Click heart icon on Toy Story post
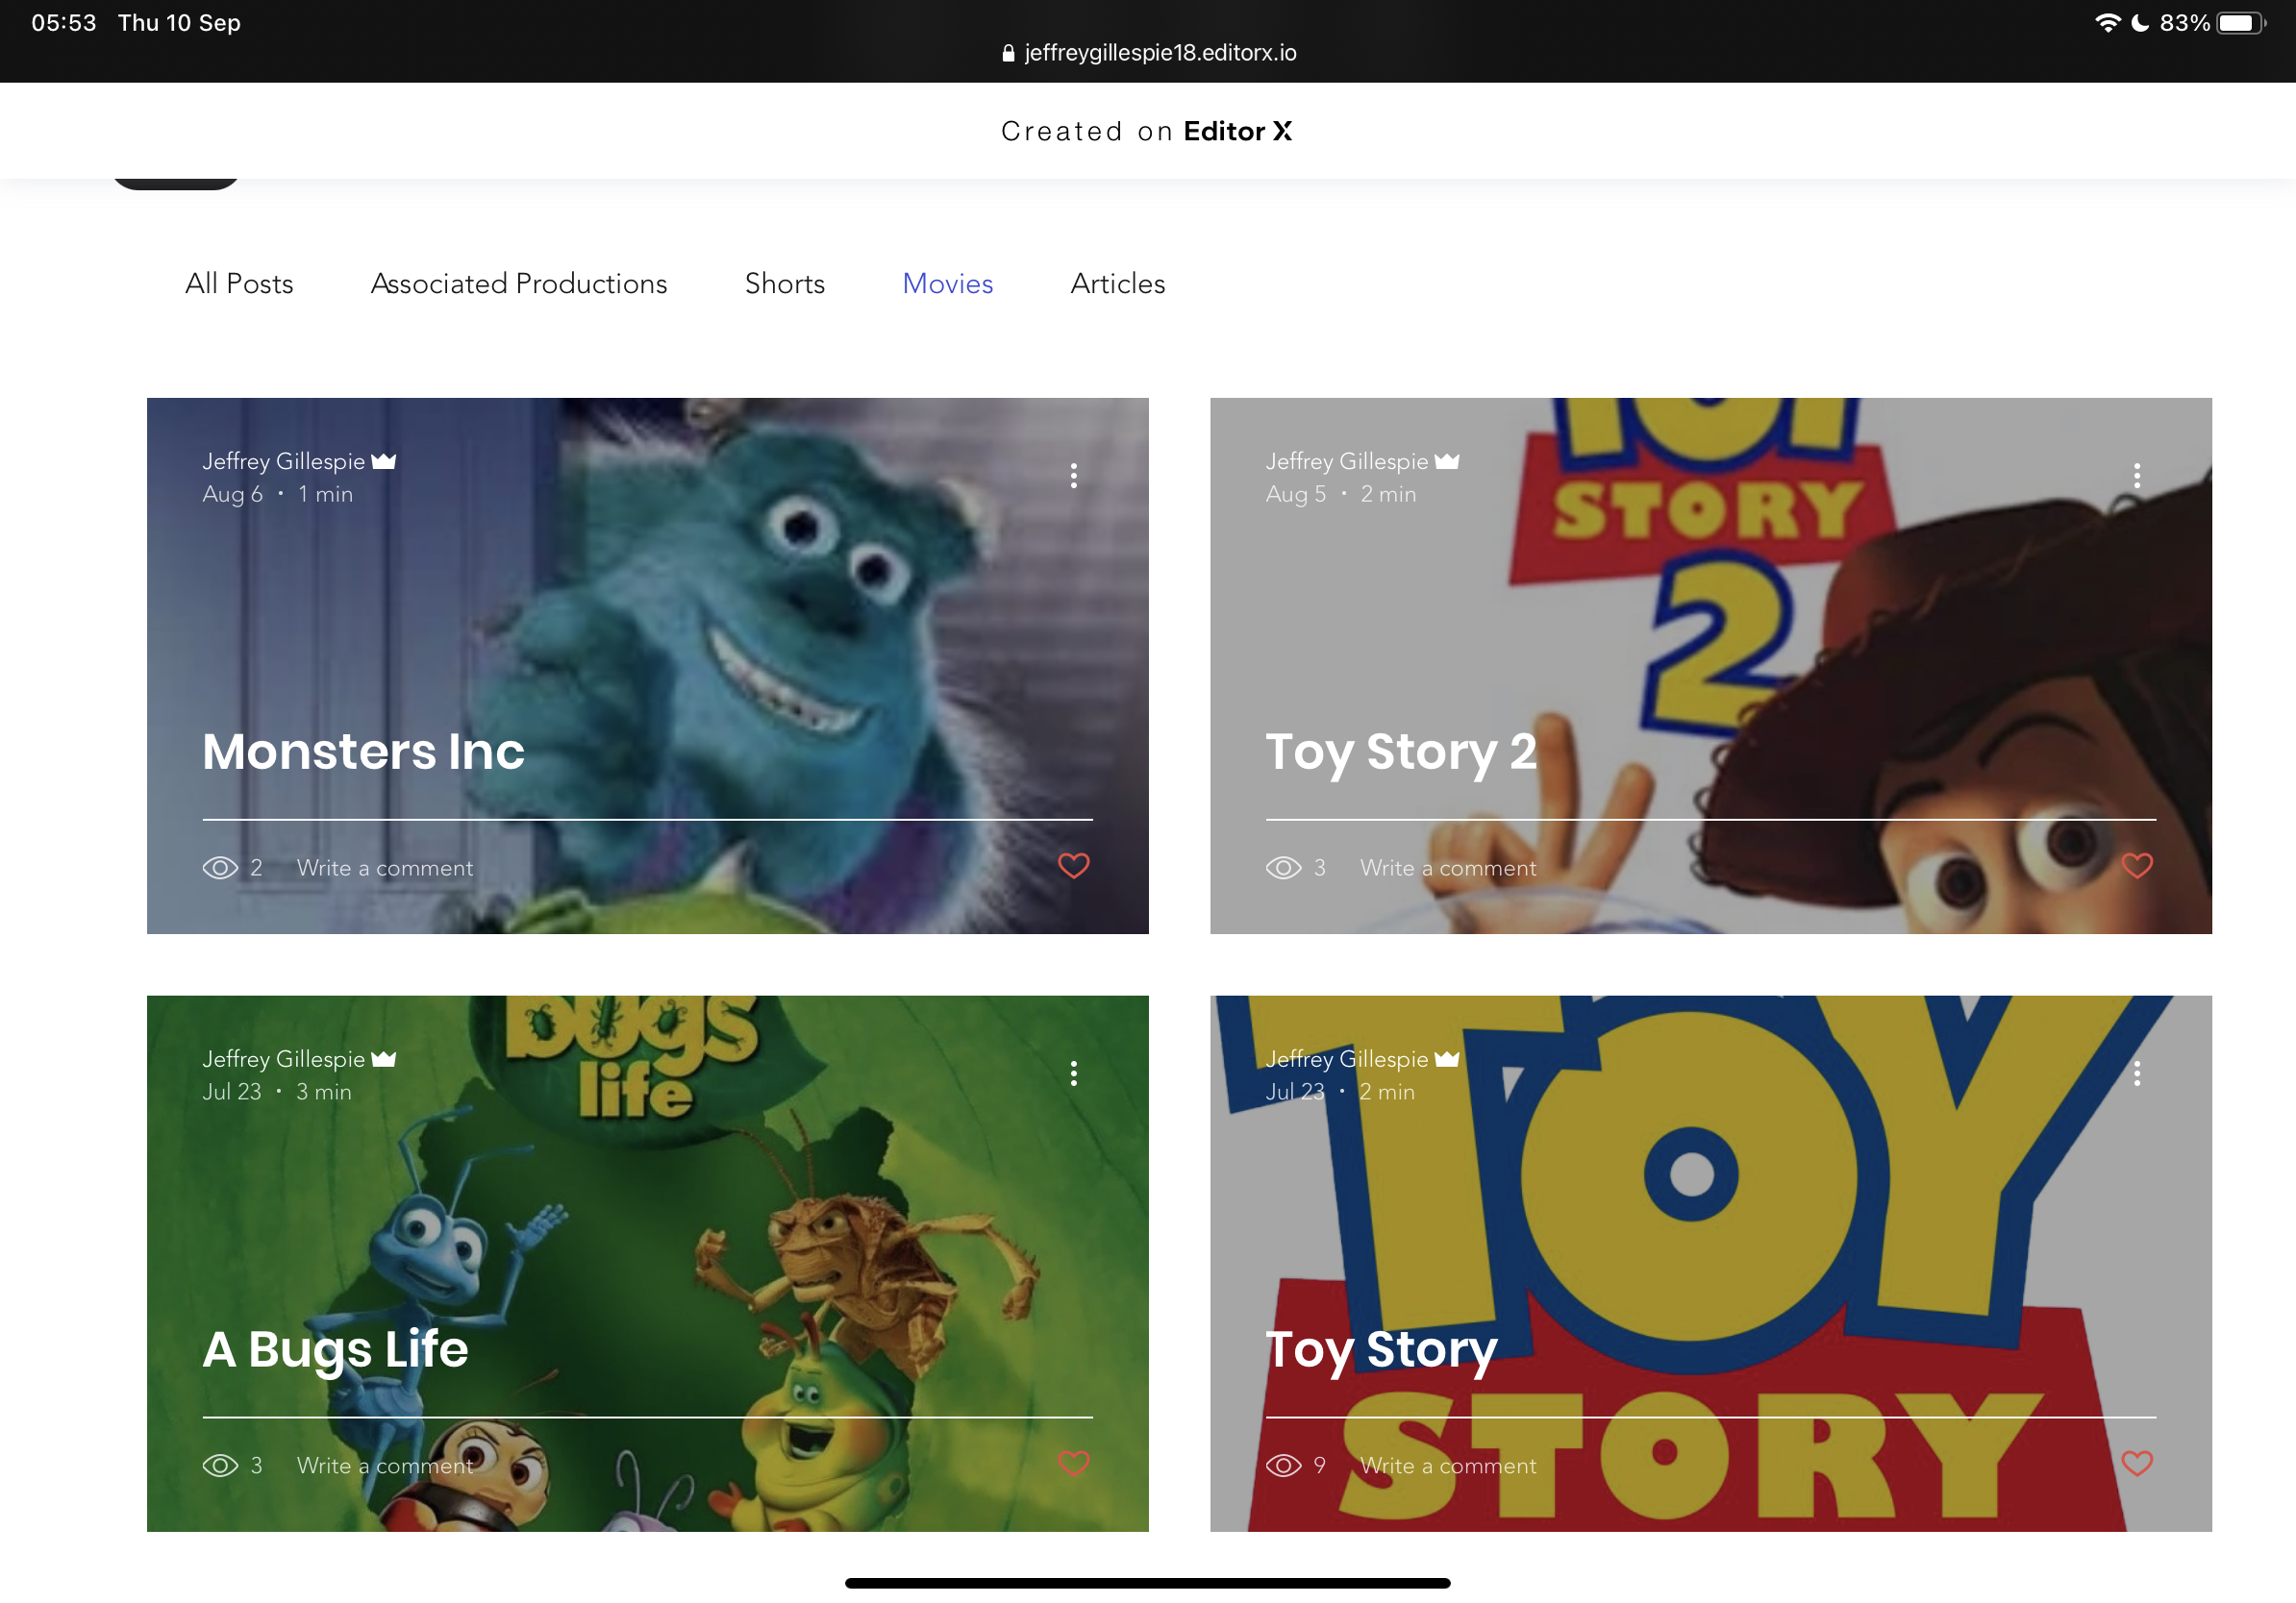Image resolution: width=2296 pixels, height=1603 pixels. pyautogui.click(x=2136, y=1463)
